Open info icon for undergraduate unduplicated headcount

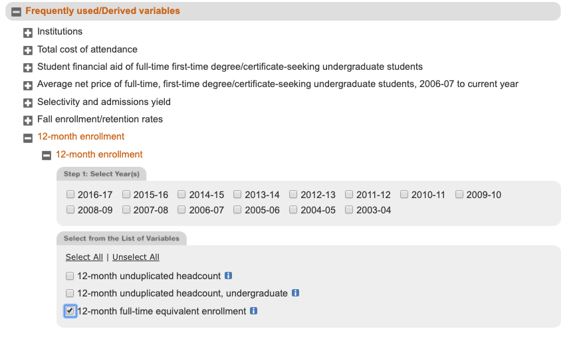295,292
